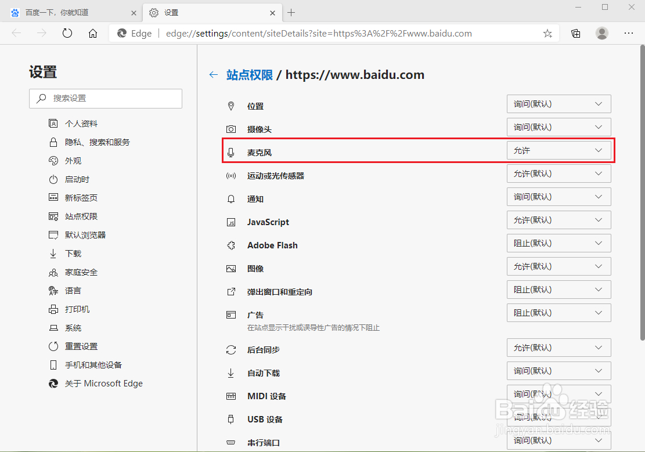Click the JavaScript JS icon
The image size is (645, 452).
[231, 222]
